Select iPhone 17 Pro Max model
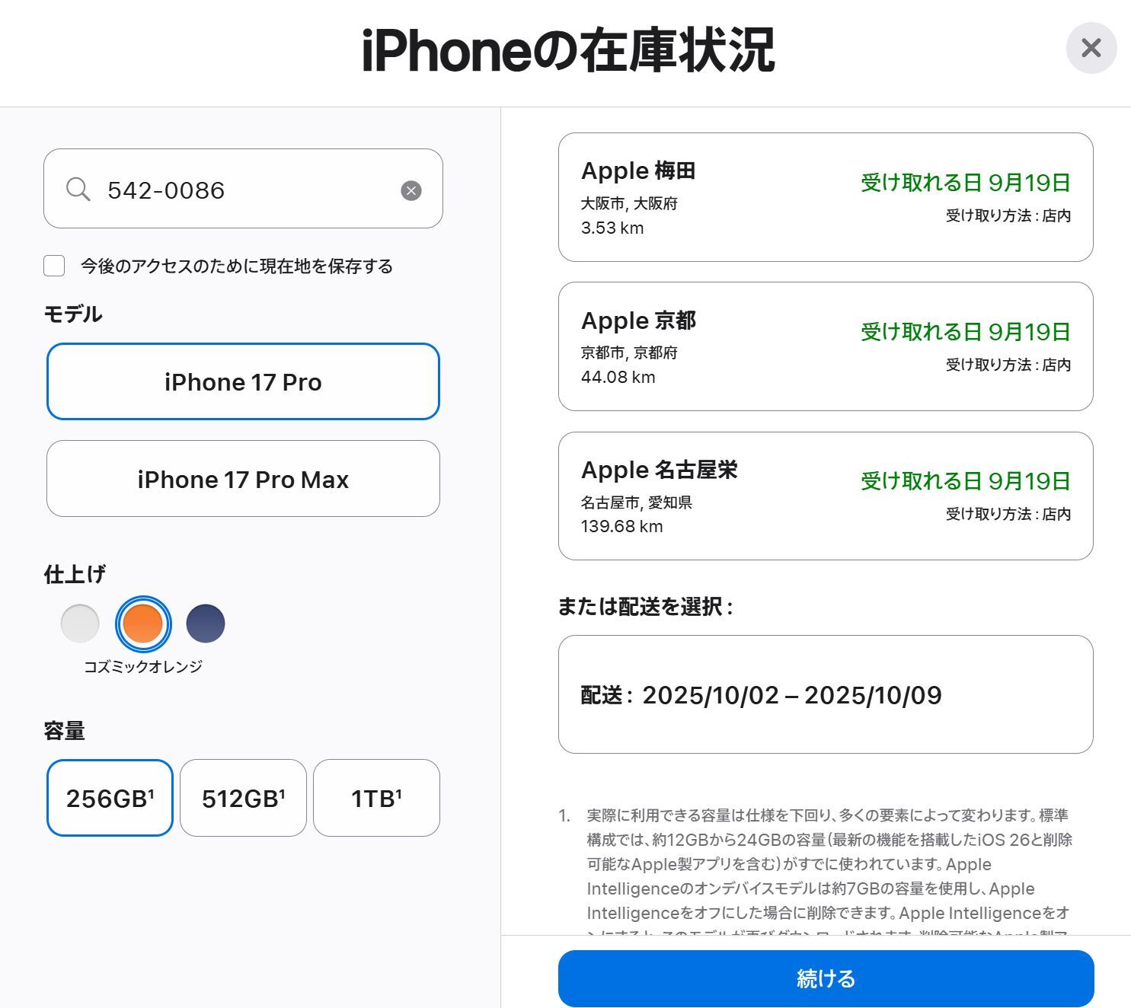 point(243,479)
